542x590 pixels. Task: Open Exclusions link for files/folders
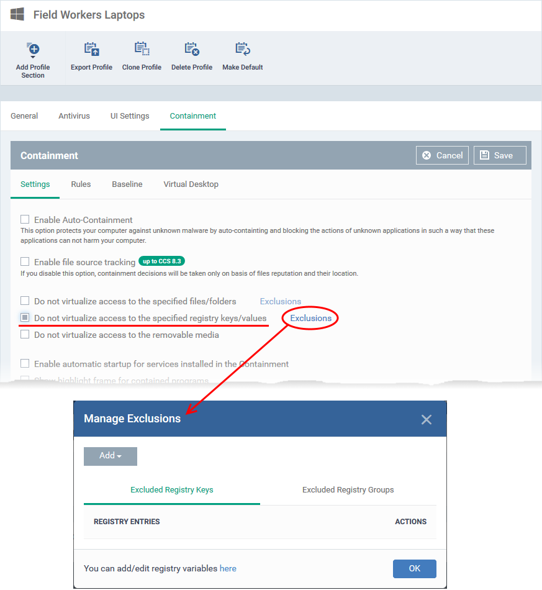click(281, 301)
